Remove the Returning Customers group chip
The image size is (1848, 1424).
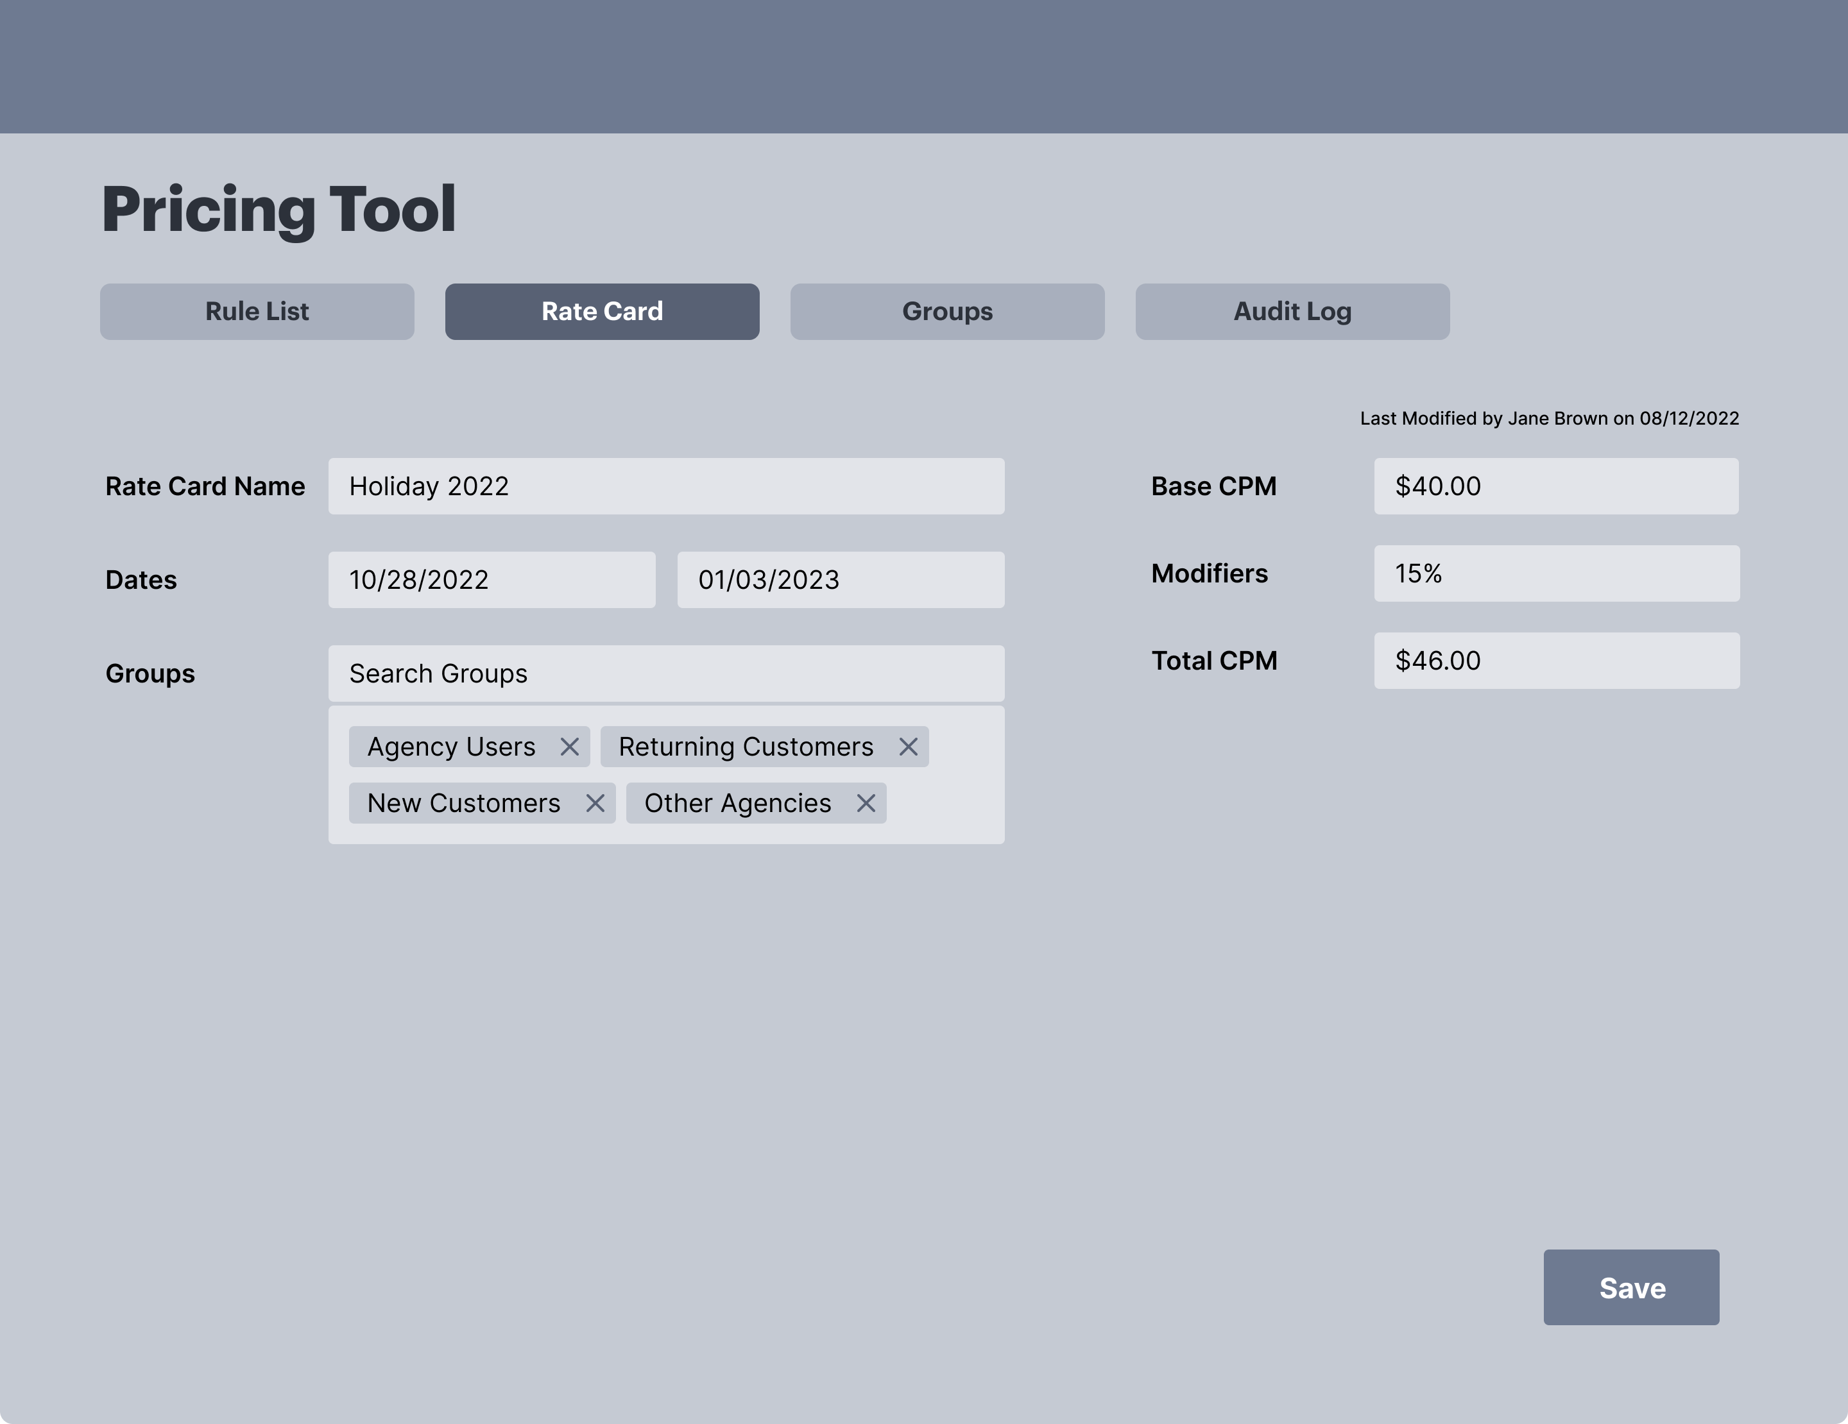tap(909, 747)
